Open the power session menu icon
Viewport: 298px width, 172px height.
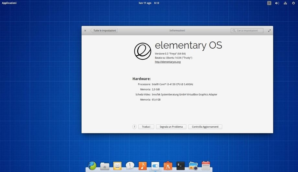click(x=293, y=3)
